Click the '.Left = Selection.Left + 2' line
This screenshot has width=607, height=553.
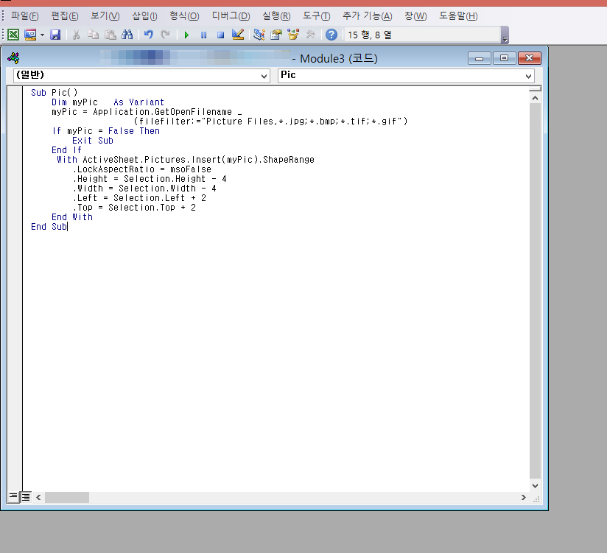(139, 198)
